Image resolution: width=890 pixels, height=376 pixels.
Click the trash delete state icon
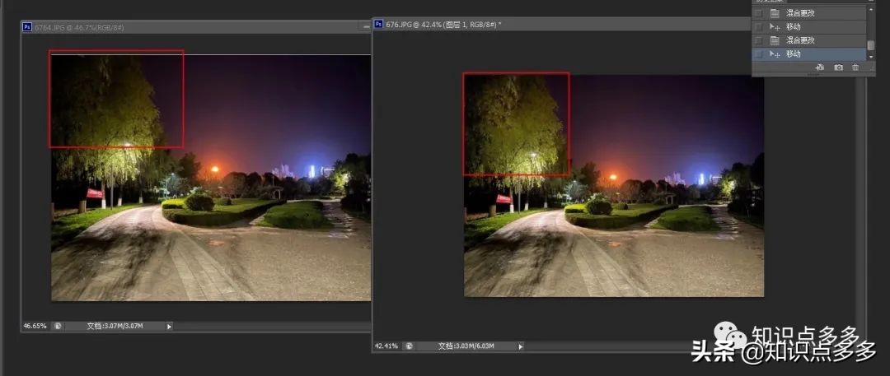click(855, 67)
